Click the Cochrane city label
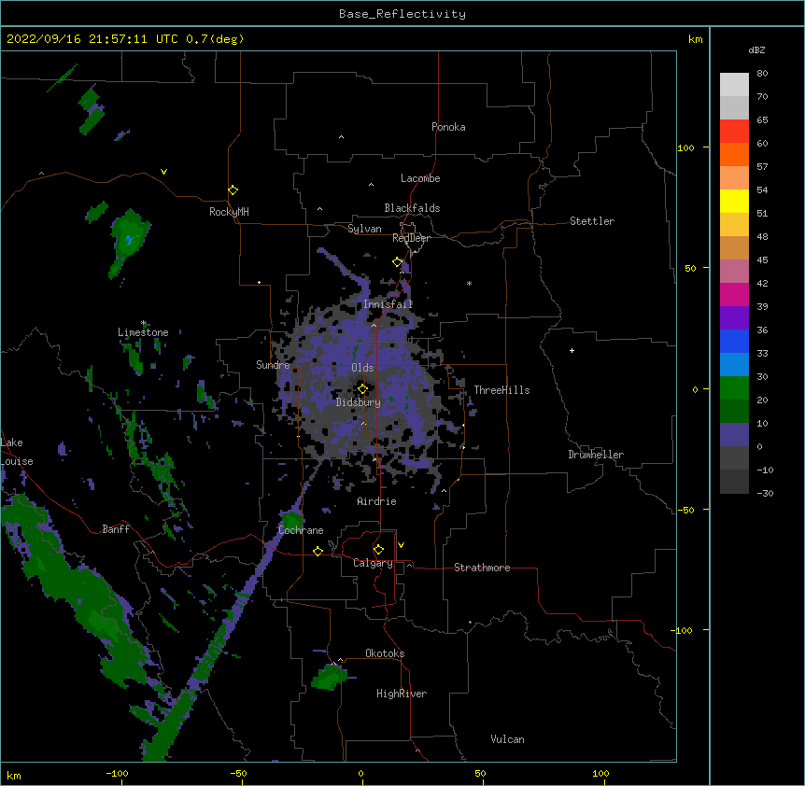Image resolution: width=805 pixels, height=786 pixels. click(301, 530)
